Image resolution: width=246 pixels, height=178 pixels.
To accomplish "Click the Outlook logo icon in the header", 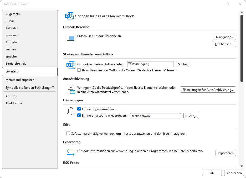I will 69,16.
